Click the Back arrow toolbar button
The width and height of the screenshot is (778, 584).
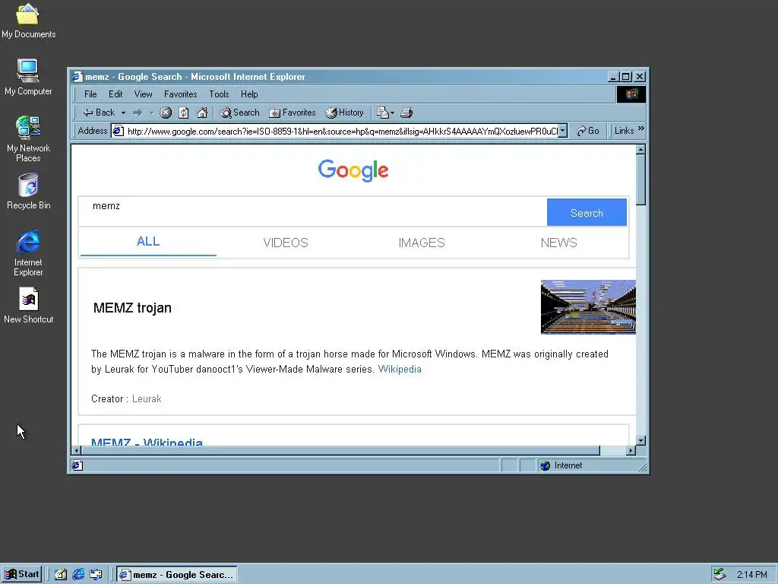pyautogui.click(x=99, y=113)
